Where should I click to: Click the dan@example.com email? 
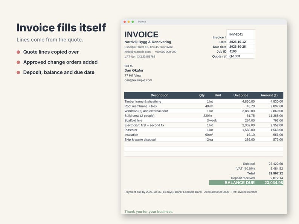[x=138, y=80]
